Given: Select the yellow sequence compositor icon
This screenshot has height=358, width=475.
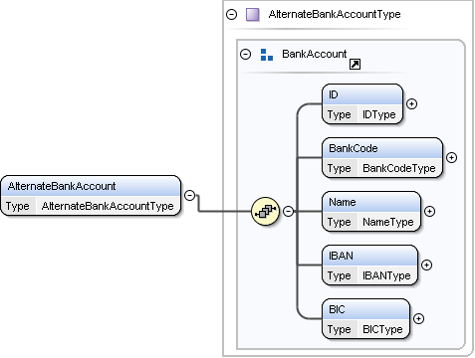Looking at the screenshot, I should (x=265, y=212).
